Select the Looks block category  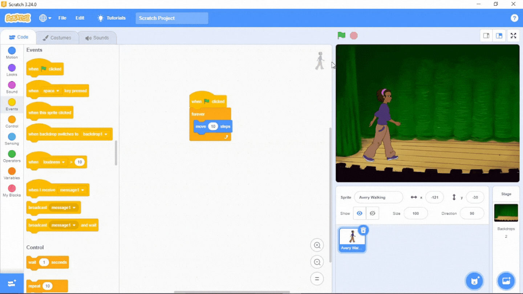[x=12, y=70]
